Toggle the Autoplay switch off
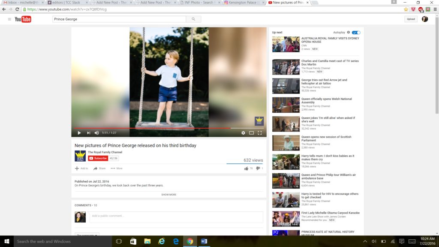 [356, 33]
